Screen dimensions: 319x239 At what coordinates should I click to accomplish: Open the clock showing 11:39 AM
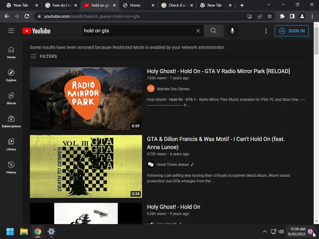click(x=297, y=232)
